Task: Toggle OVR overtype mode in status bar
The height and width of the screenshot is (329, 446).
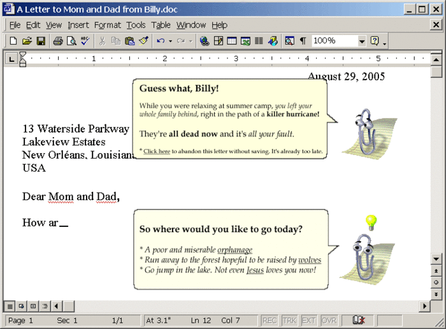Action: coord(329,321)
